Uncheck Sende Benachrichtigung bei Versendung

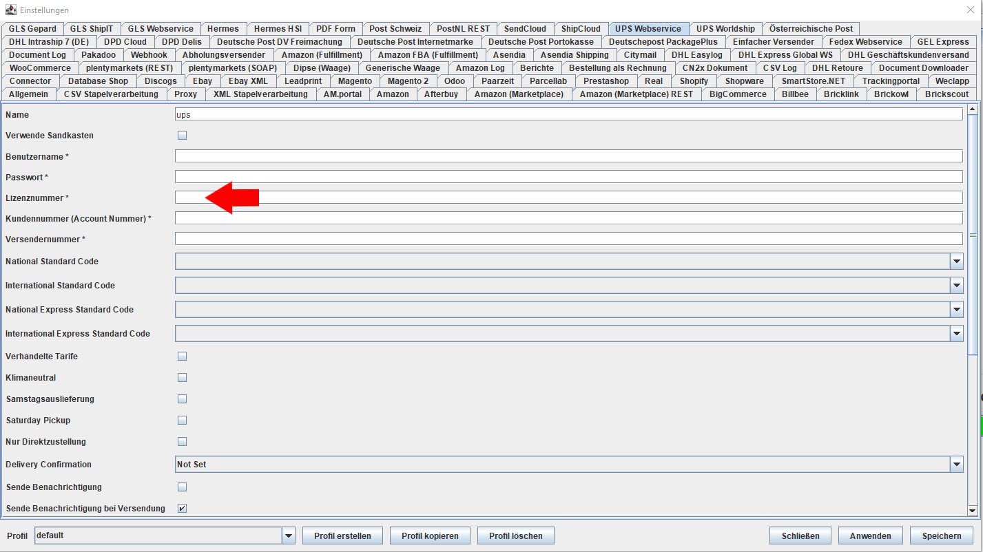[182, 509]
